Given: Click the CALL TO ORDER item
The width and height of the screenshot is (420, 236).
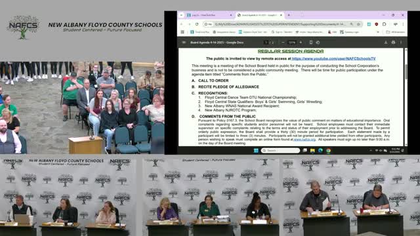Looking at the screenshot, I should click(213, 81).
